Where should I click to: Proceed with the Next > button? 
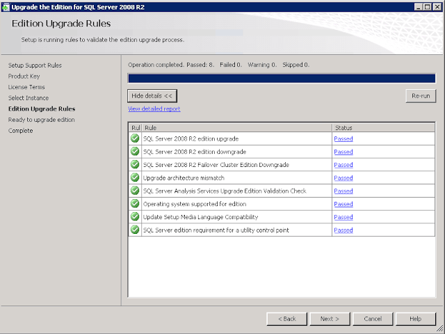(x=330, y=319)
